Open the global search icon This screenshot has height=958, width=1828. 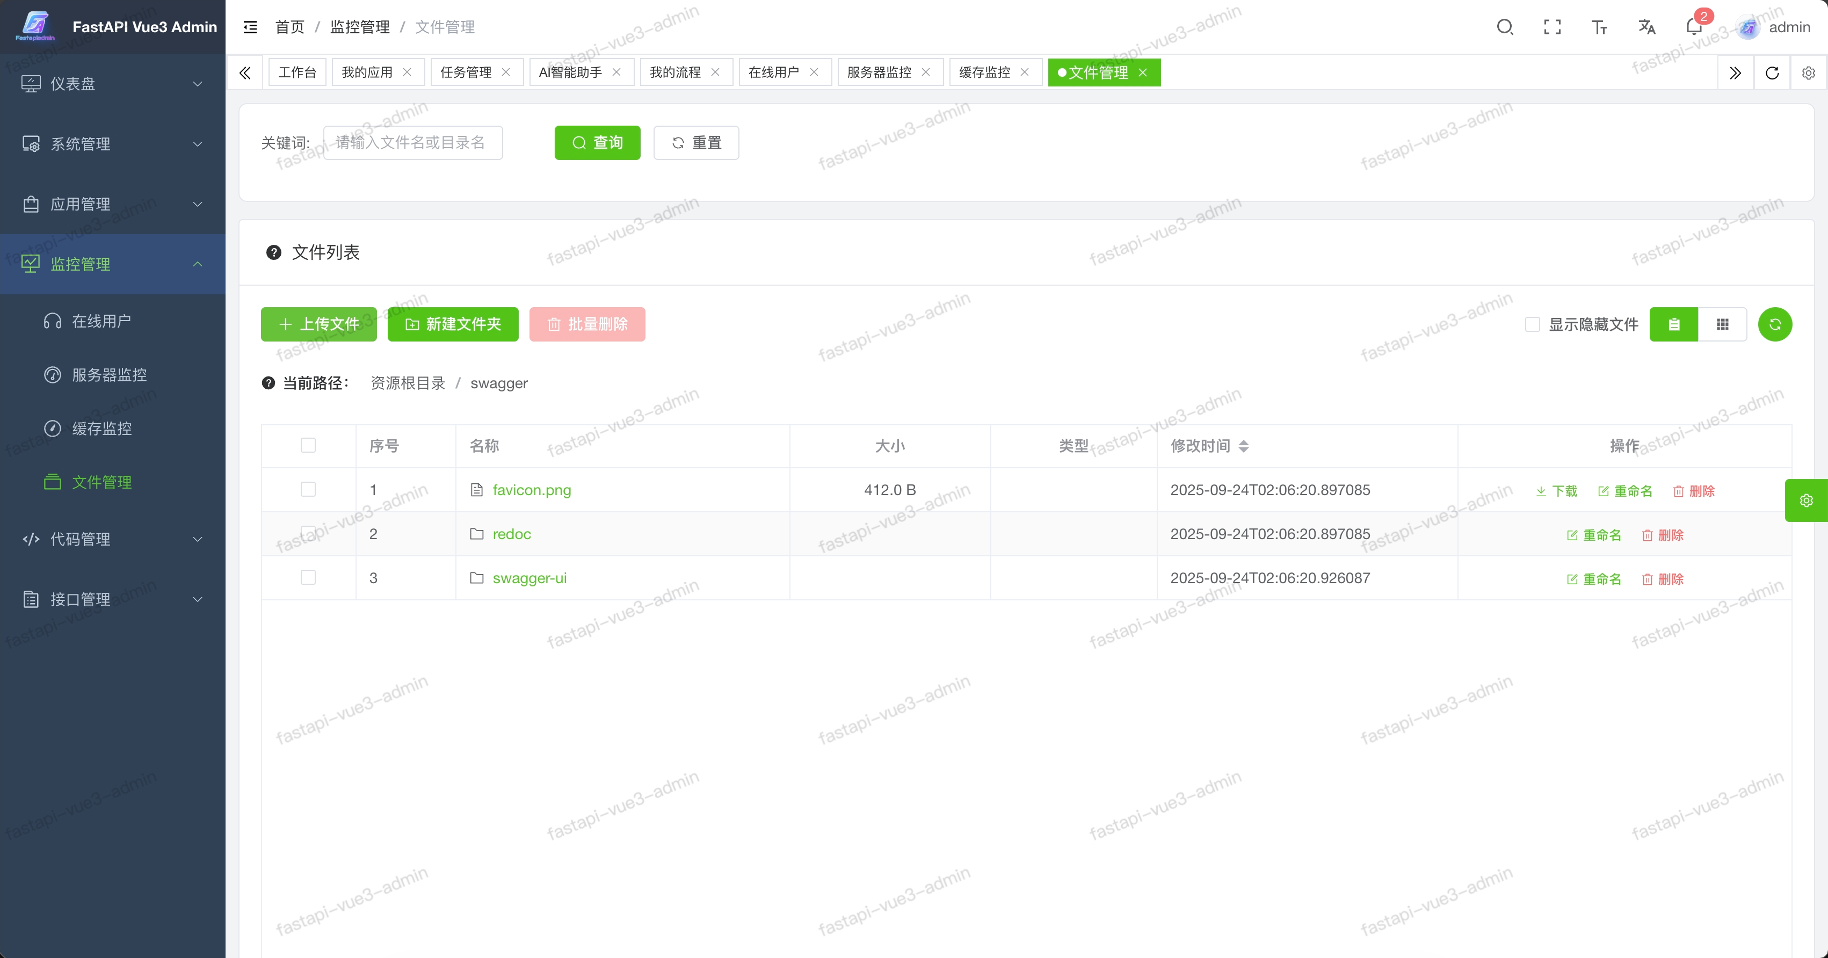click(1506, 27)
